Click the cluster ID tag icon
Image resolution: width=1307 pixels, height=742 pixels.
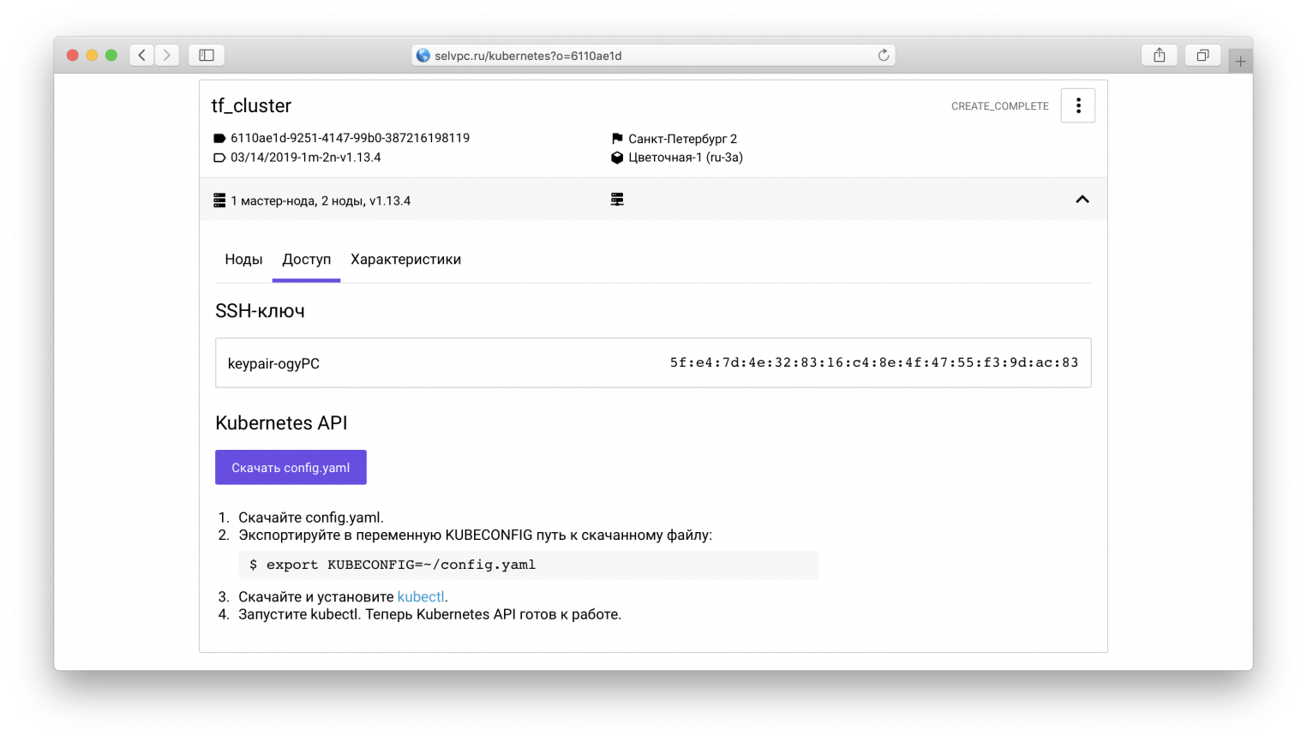[219, 138]
